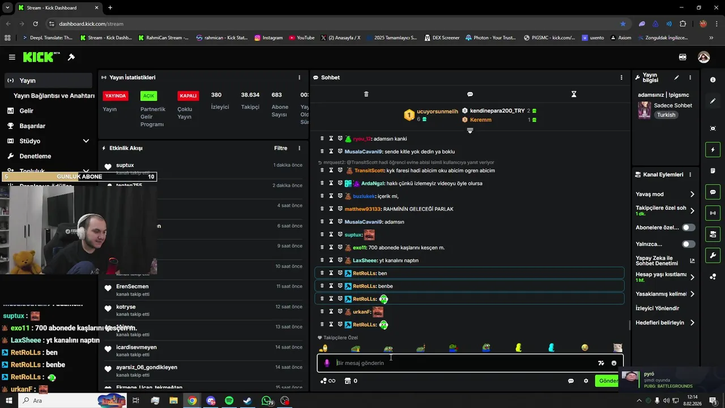Screen dimensions: 725x408
Task: Toggle the Abonelere özel switch
Action: [x=689, y=227]
